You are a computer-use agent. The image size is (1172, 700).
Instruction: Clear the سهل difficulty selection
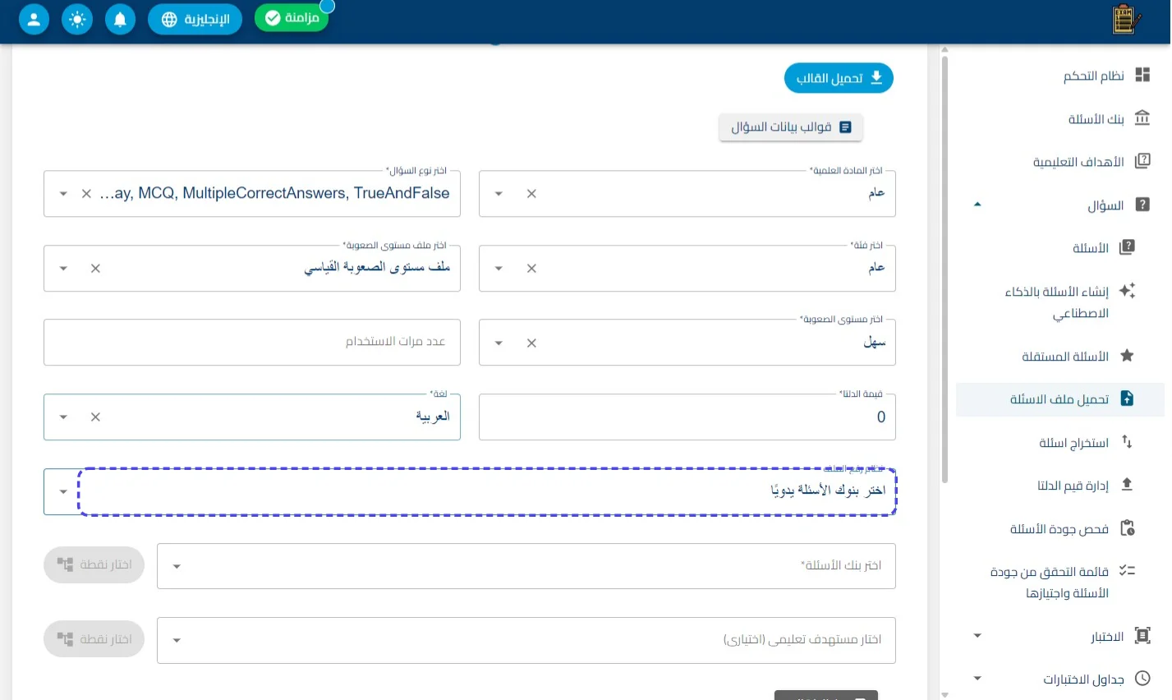click(531, 343)
